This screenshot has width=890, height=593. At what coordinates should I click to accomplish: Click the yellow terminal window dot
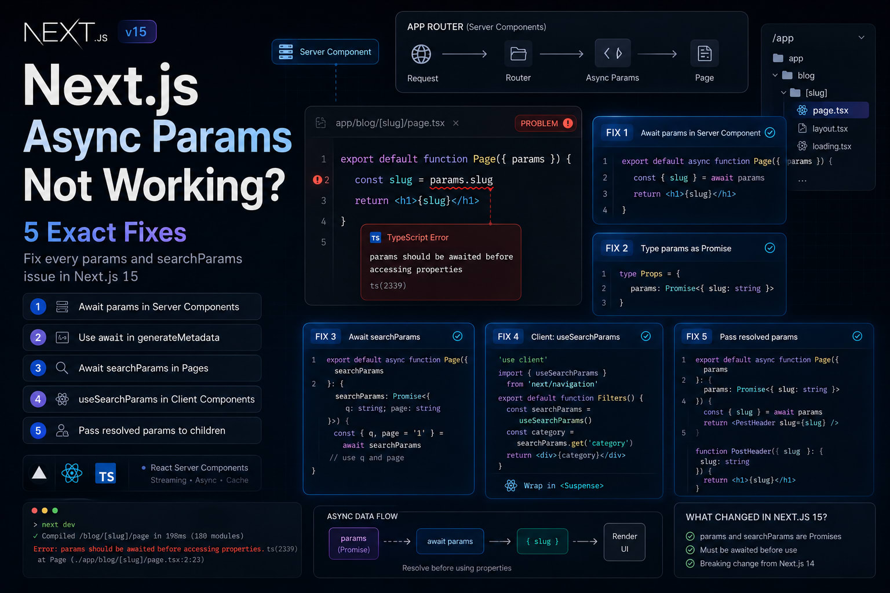(x=45, y=510)
